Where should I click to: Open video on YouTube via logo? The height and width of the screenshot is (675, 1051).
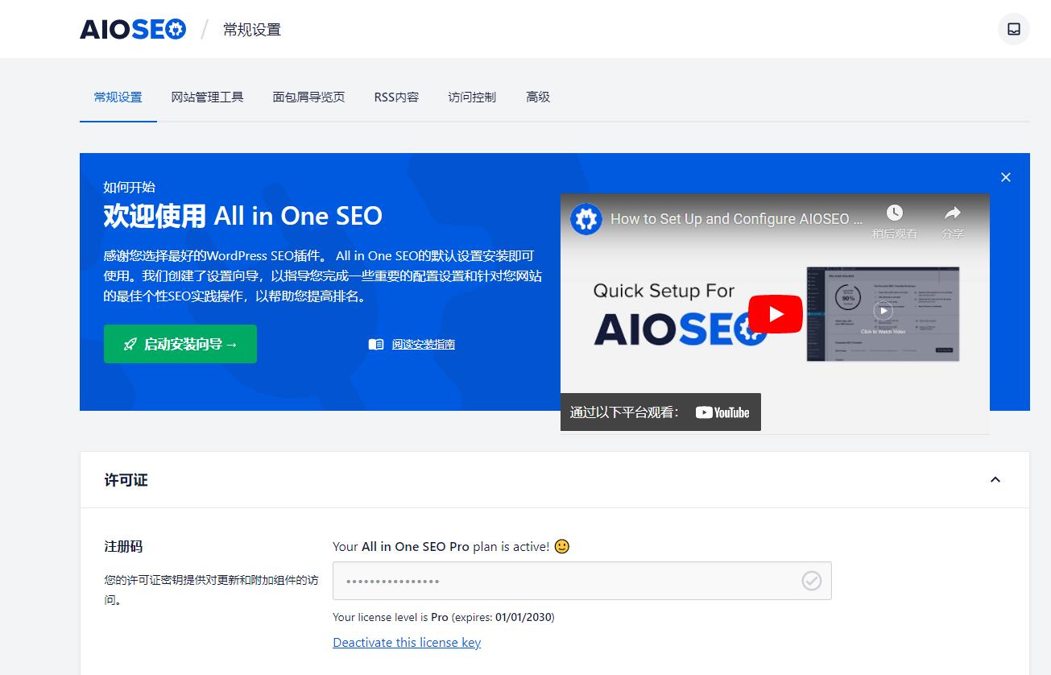[x=722, y=412]
